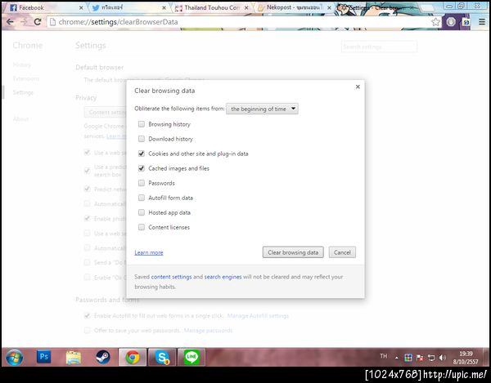Select the Settings browser tab
Viewport: 491px width, 383px height.
click(x=376, y=8)
